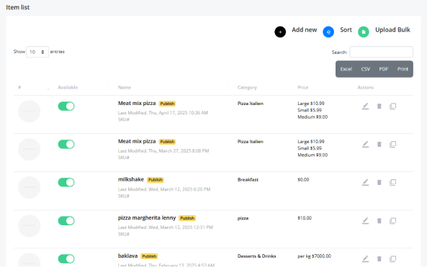Click the Breakfast category cell
The width and height of the screenshot is (427, 267).
click(248, 180)
